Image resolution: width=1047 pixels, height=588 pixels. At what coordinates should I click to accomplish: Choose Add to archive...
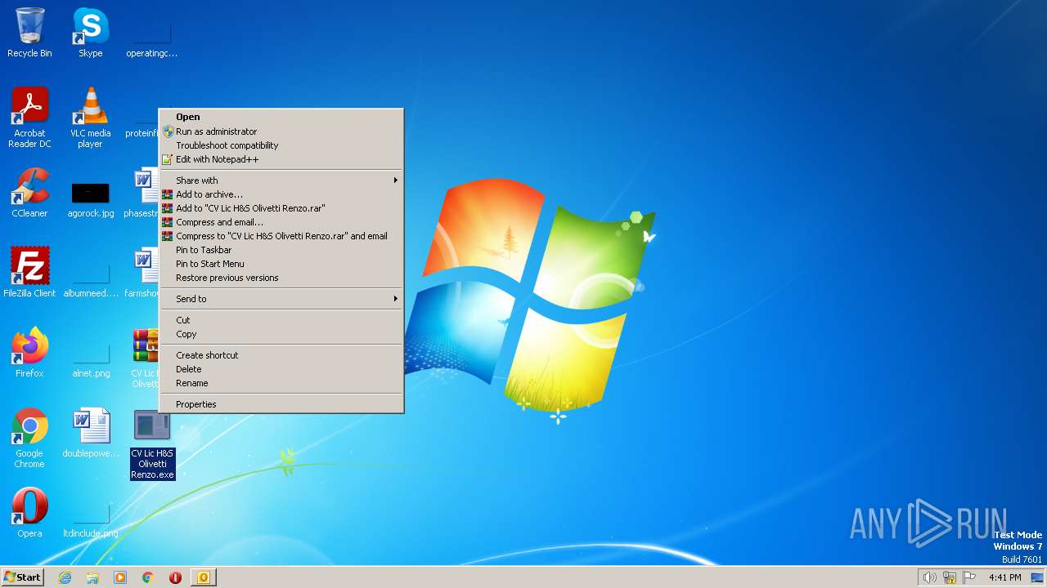(x=281, y=194)
